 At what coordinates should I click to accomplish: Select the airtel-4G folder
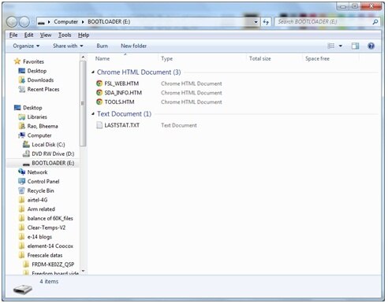[x=37, y=200]
